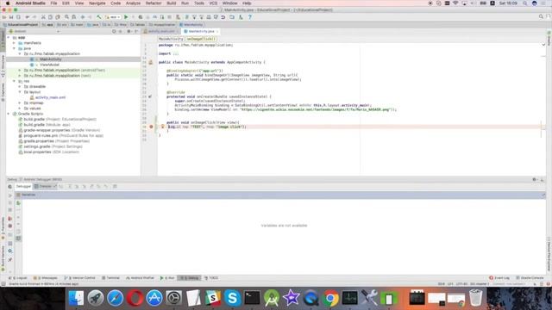Click the Restore Layout icon in debug sidebar

9,243
